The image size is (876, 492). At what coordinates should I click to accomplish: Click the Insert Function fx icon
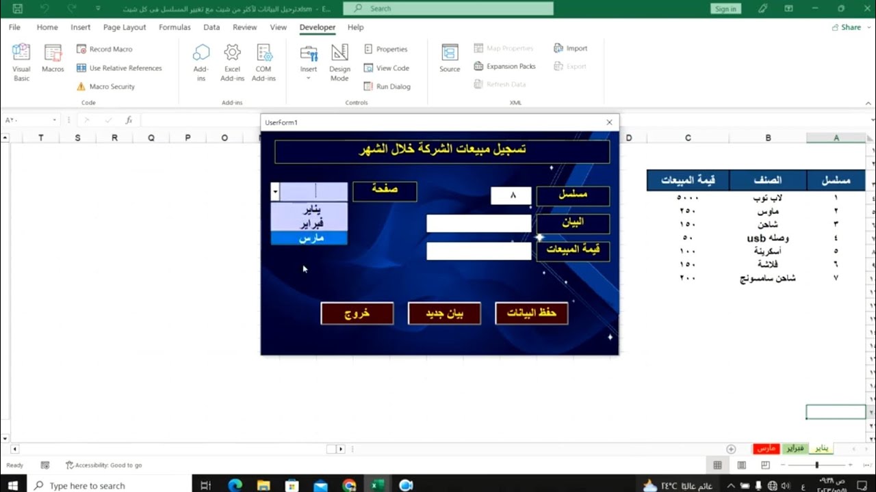coord(128,120)
